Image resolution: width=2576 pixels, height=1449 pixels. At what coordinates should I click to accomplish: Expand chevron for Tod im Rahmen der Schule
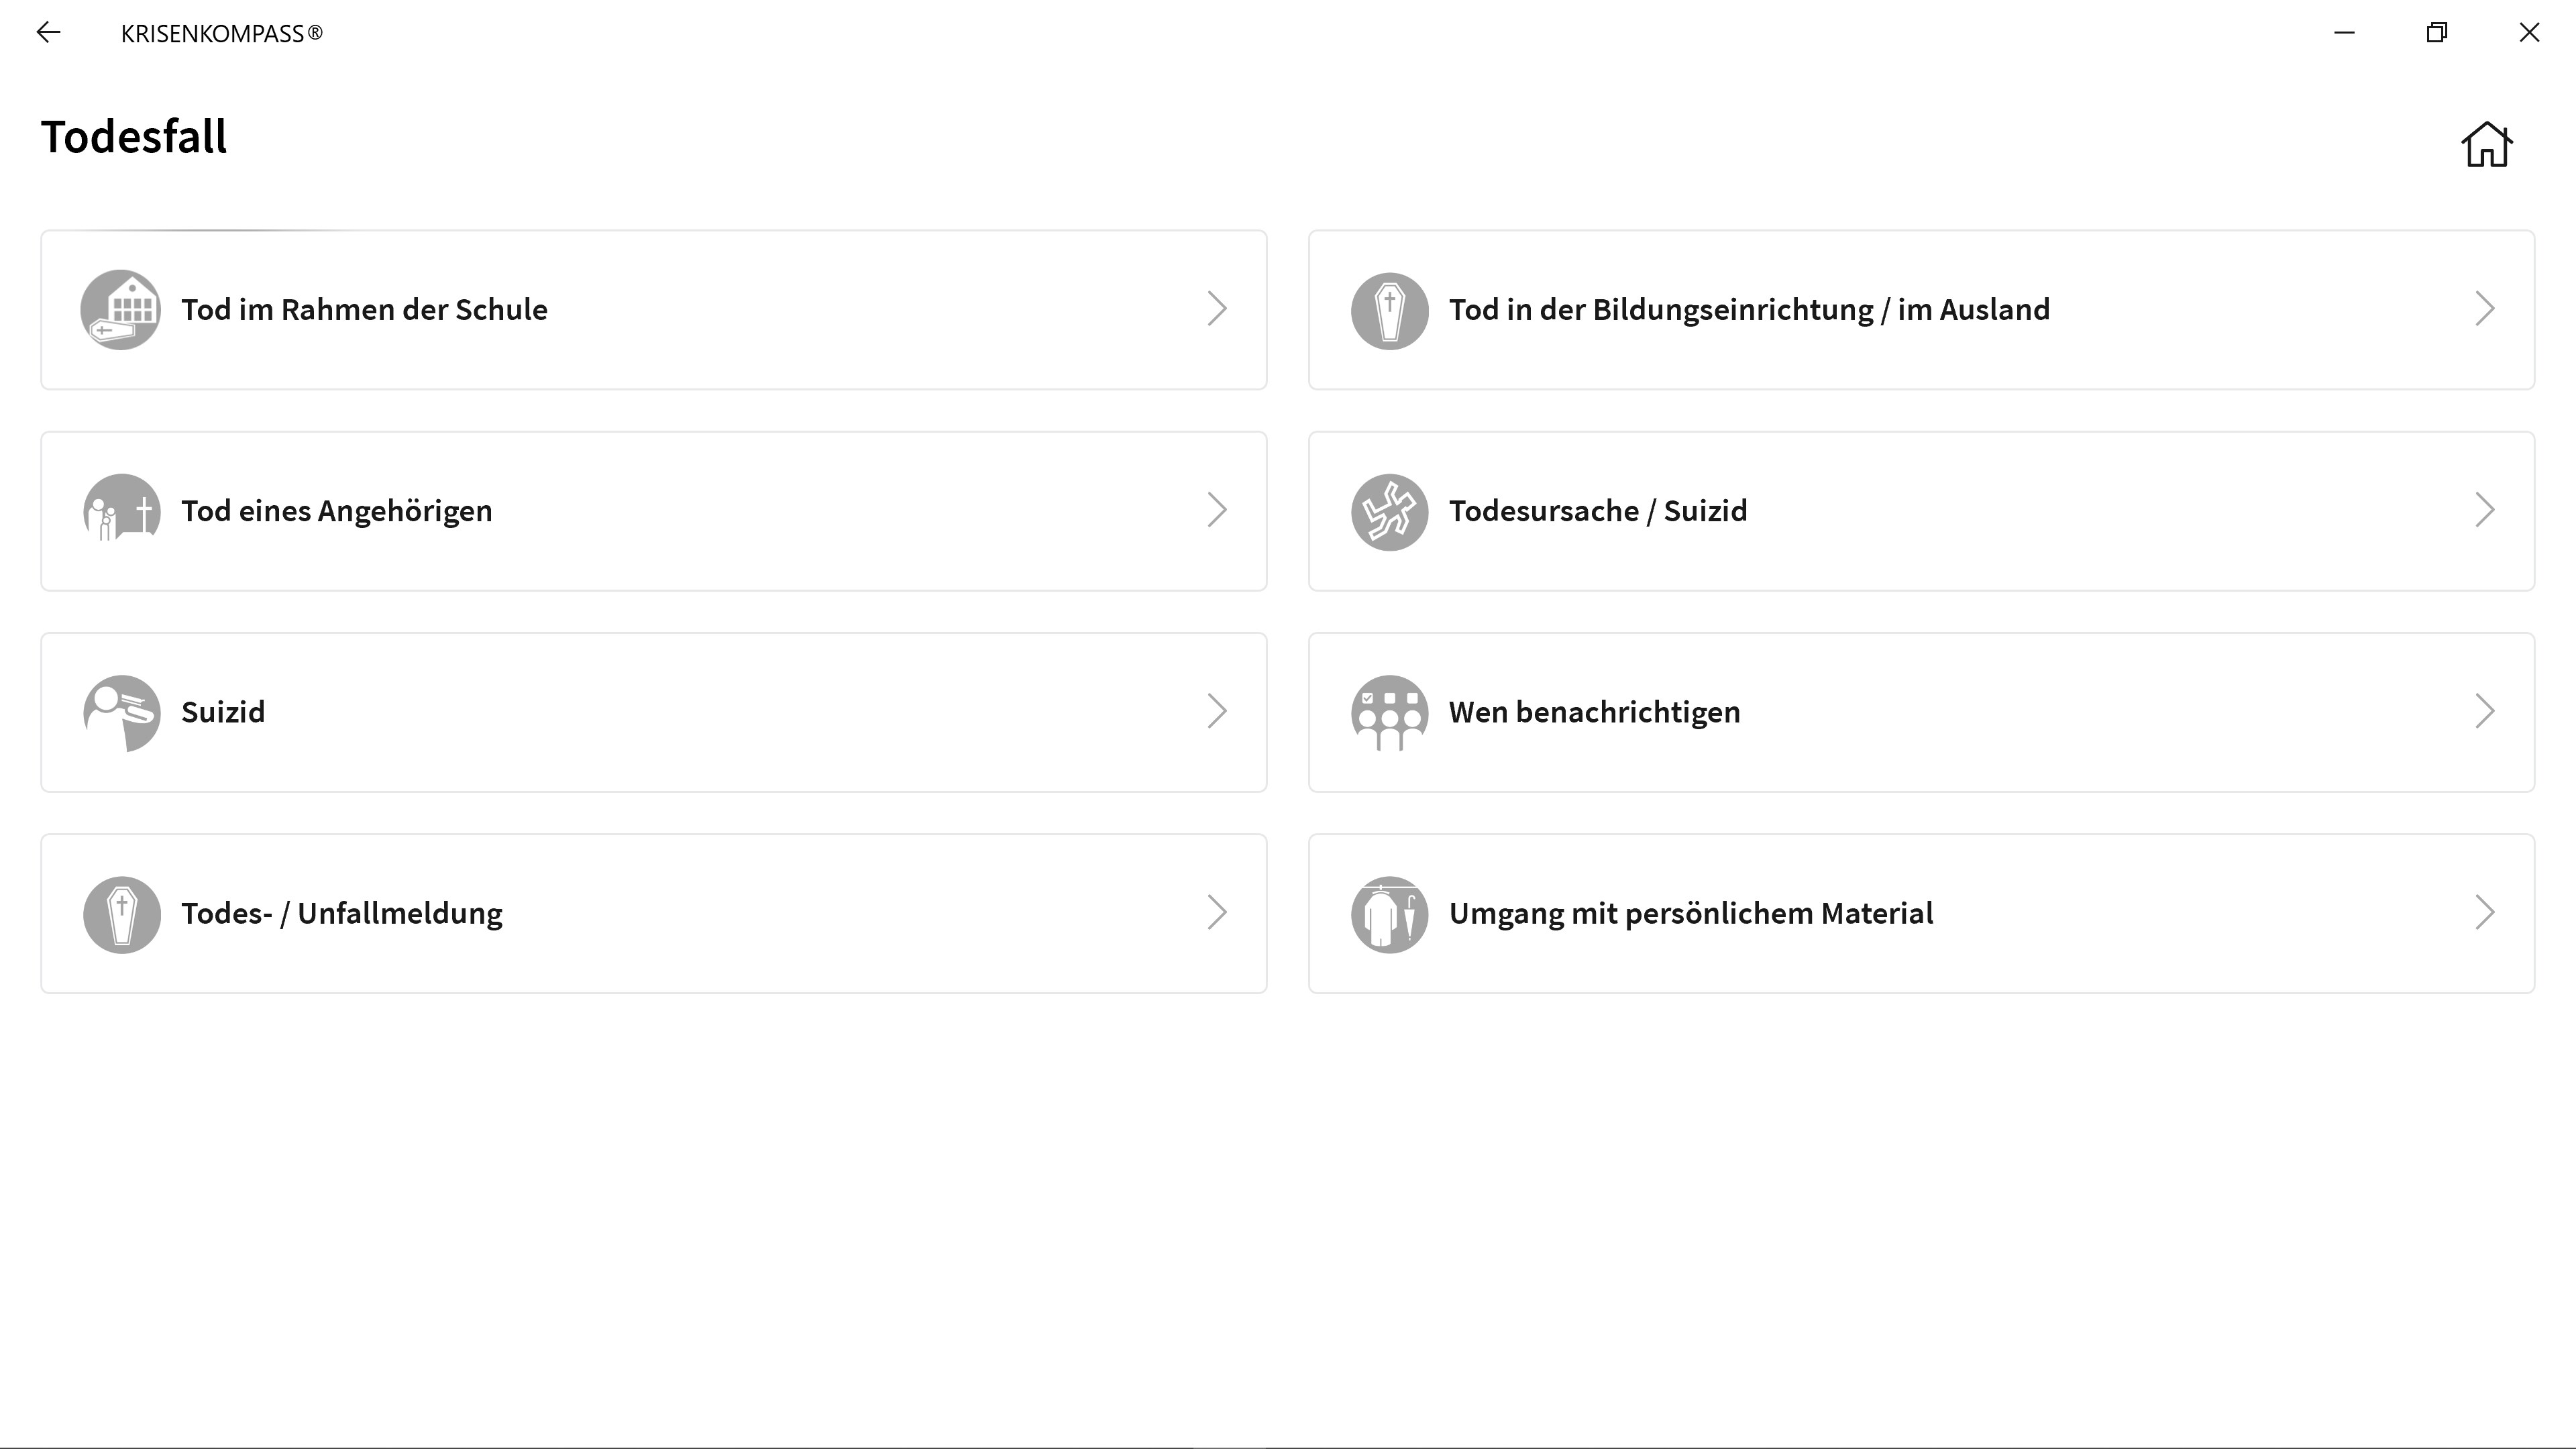(1216, 309)
